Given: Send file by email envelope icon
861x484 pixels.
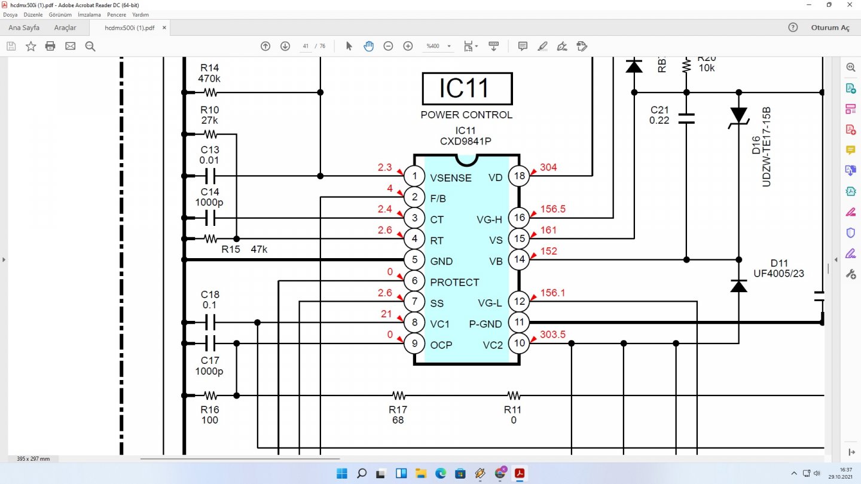Looking at the screenshot, I should (71, 46).
